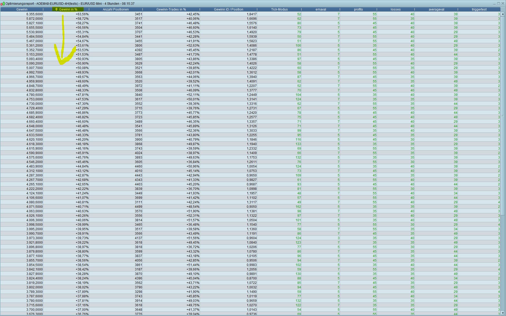The height and width of the screenshot is (316, 506).
Task: Click the Gewinn in % value +37,00%
Action: [x=82, y=310]
